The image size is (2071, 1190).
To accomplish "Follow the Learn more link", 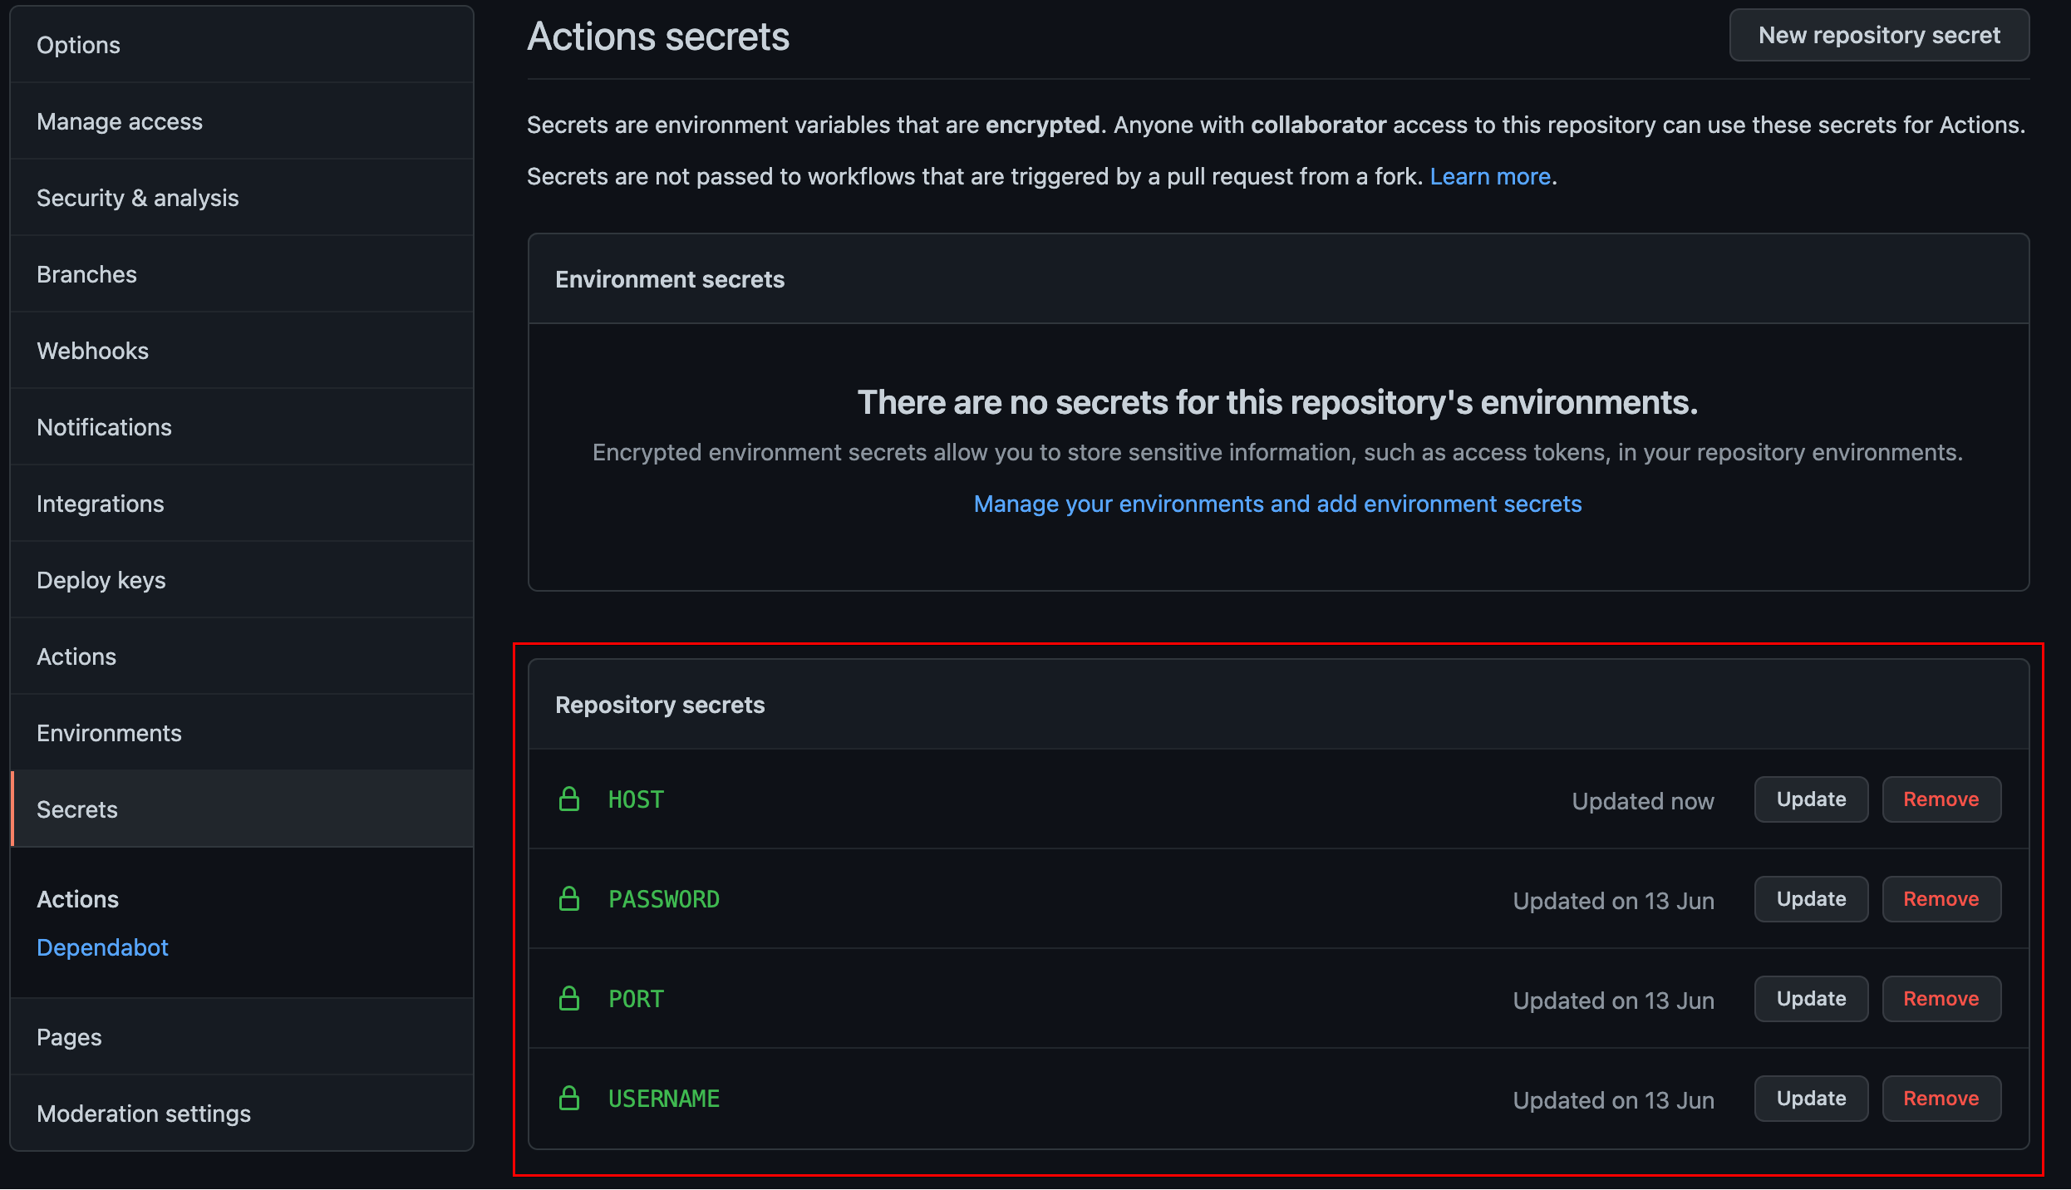I will (1490, 176).
